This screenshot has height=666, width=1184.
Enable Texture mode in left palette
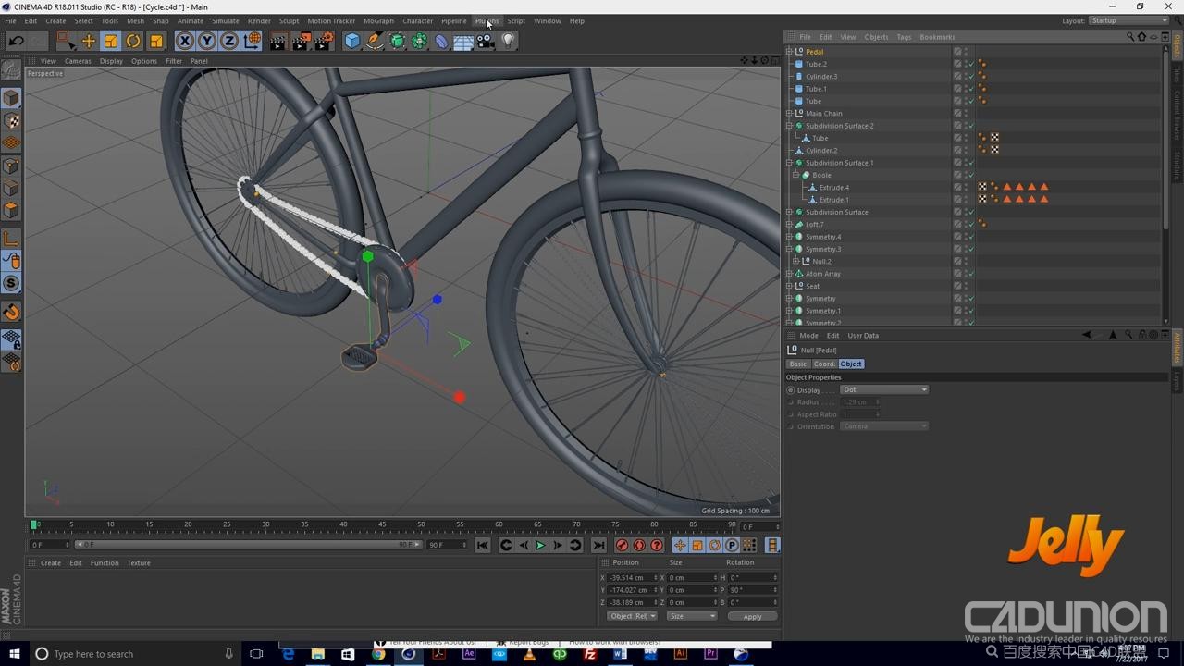coord(11,121)
